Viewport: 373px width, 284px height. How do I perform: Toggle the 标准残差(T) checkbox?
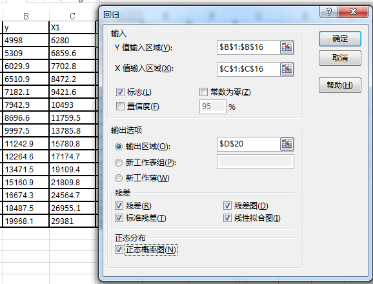tap(119, 218)
